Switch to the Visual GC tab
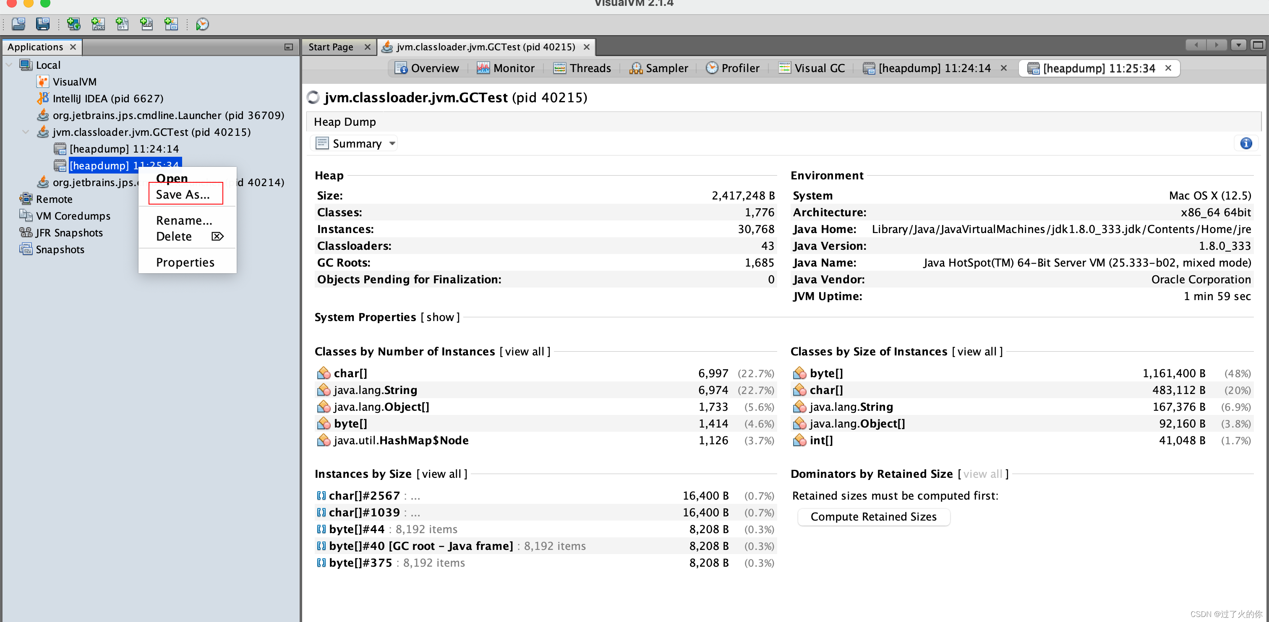The image size is (1269, 622). pyautogui.click(x=812, y=68)
